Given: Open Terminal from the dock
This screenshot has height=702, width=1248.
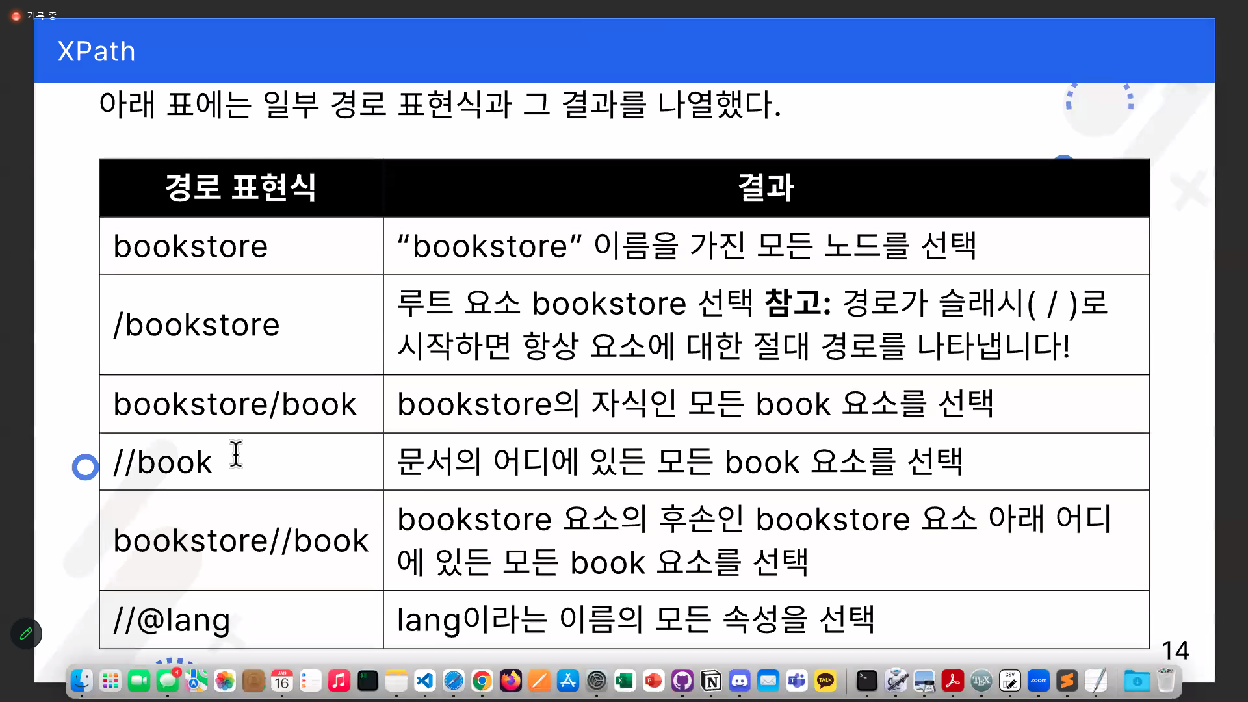Looking at the screenshot, I should click(866, 681).
